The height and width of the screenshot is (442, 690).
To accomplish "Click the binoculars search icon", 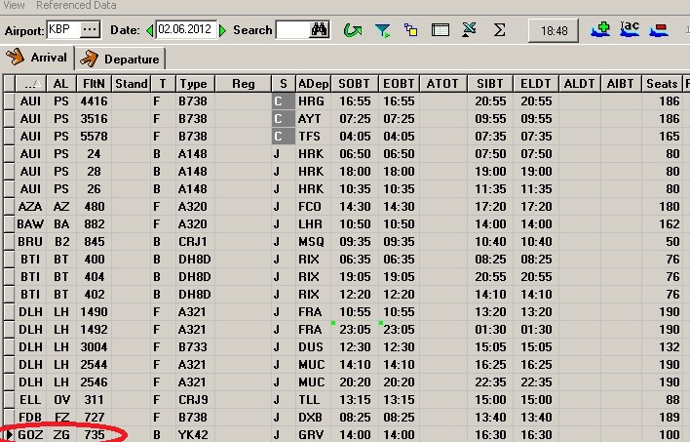I will coord(320,30).
